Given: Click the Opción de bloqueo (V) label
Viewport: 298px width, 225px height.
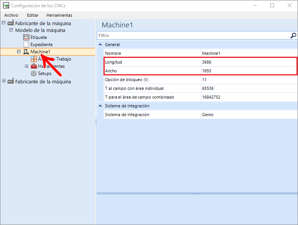Looking at the screenshot, I should [x=127, y=80].
